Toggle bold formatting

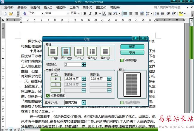click(x=85, y=13)
